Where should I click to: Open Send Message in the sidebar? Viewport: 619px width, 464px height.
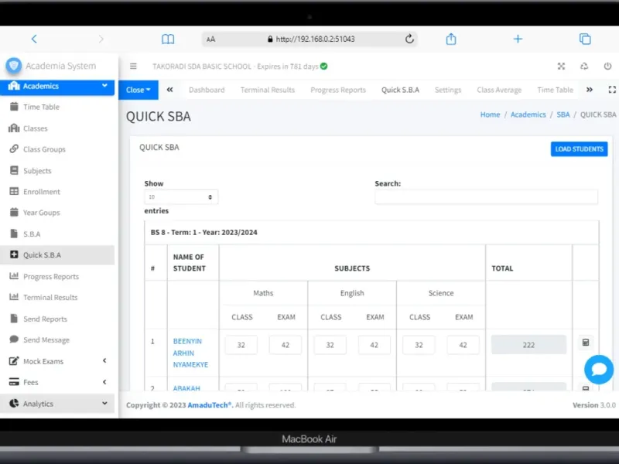(x=57, y=339)
